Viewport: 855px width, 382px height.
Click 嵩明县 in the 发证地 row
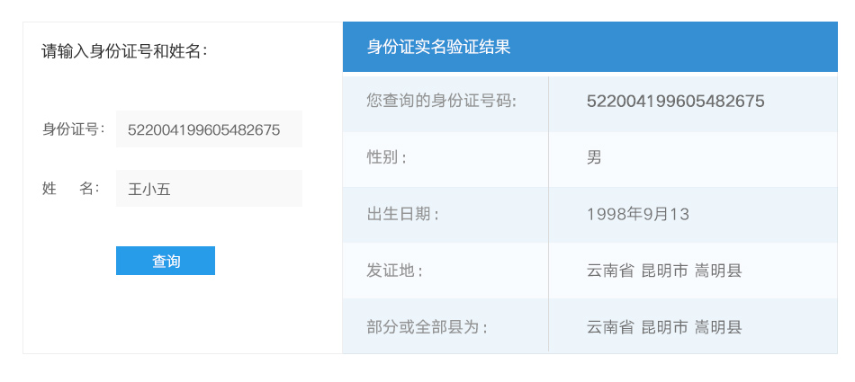pyautogui.click(x=718, y=271)
